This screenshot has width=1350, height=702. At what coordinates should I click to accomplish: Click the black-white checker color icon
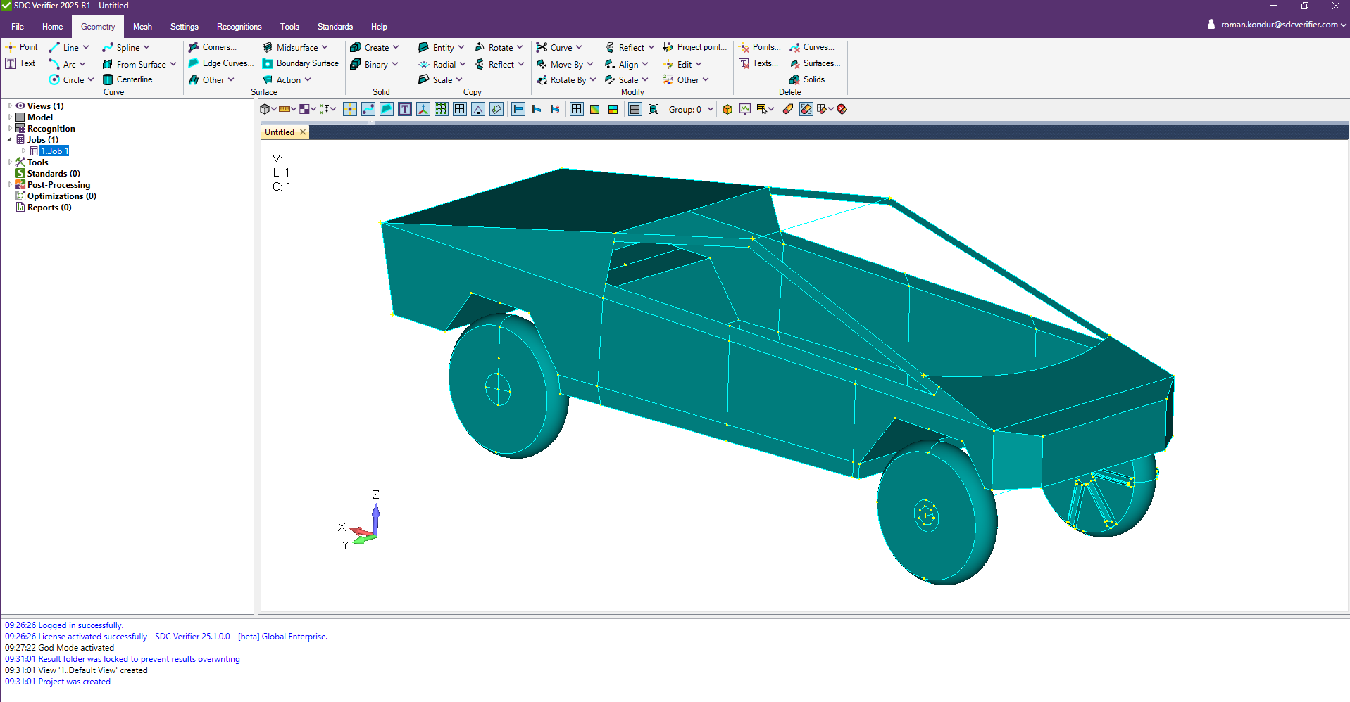[304, 109]
